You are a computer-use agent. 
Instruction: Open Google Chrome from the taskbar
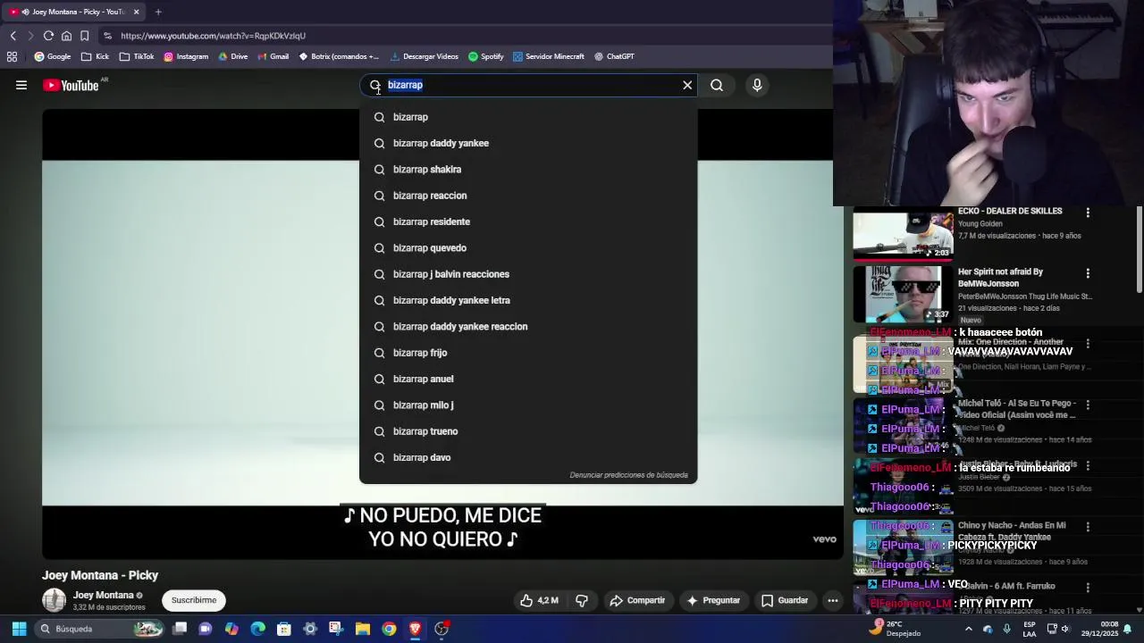point(389,629)
